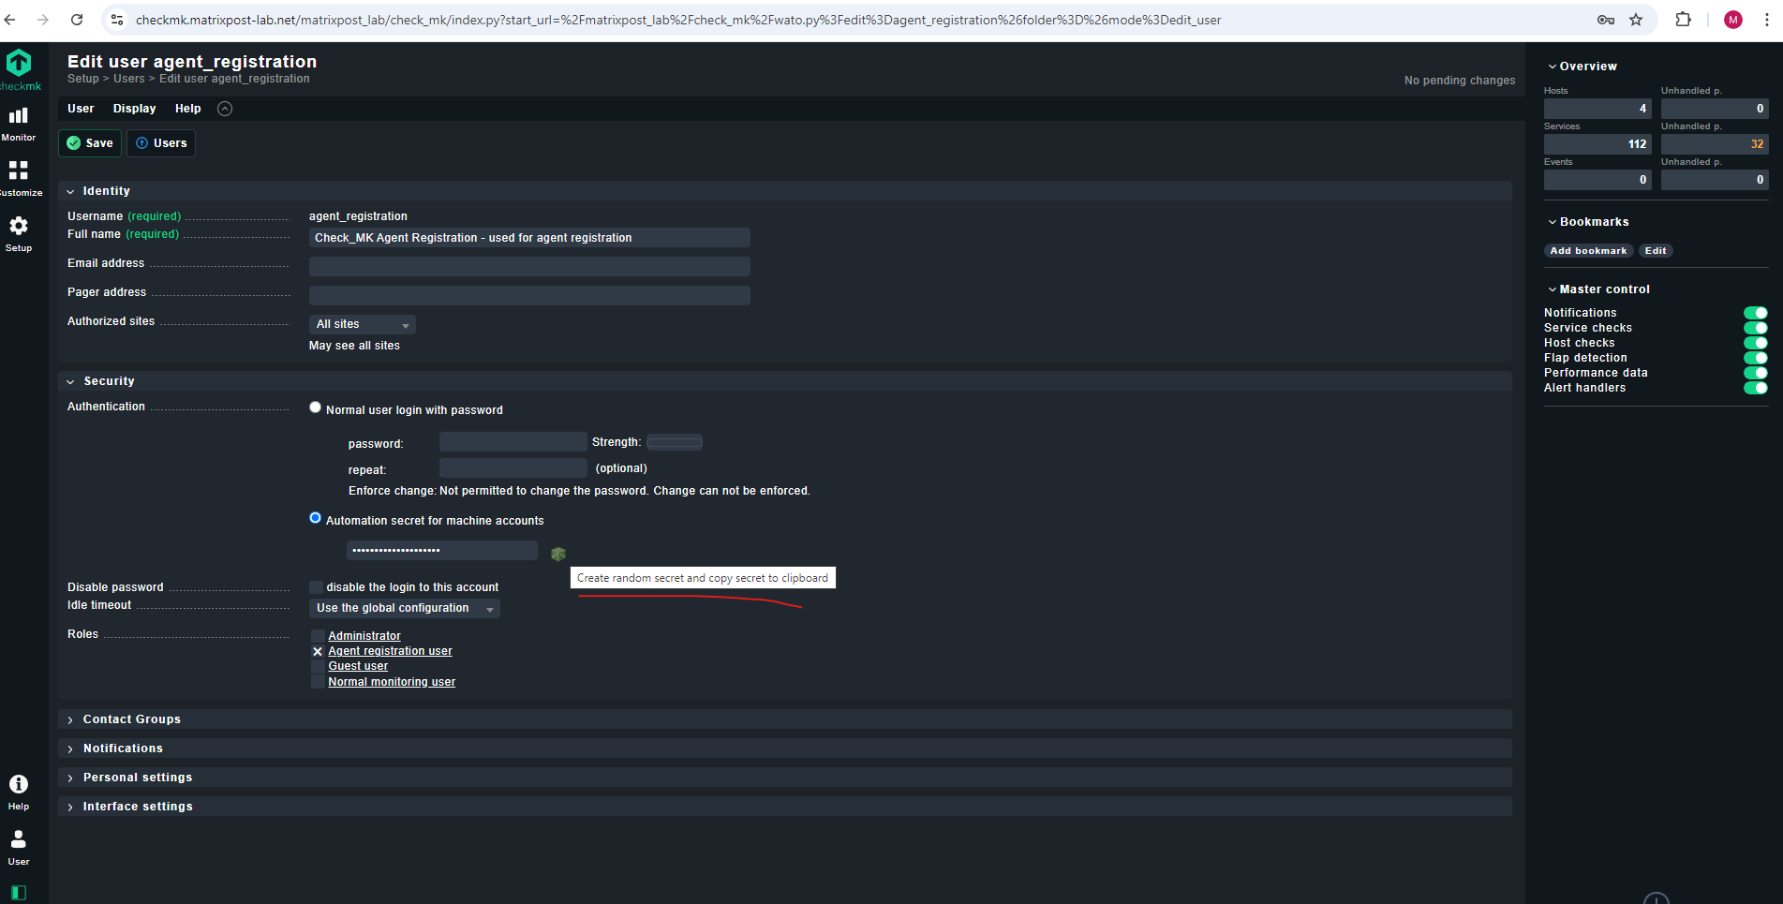Viewport: 1783px width, 904px height.
Task: Toggle off Notifications in Master control
Action: pos(1755,313)
